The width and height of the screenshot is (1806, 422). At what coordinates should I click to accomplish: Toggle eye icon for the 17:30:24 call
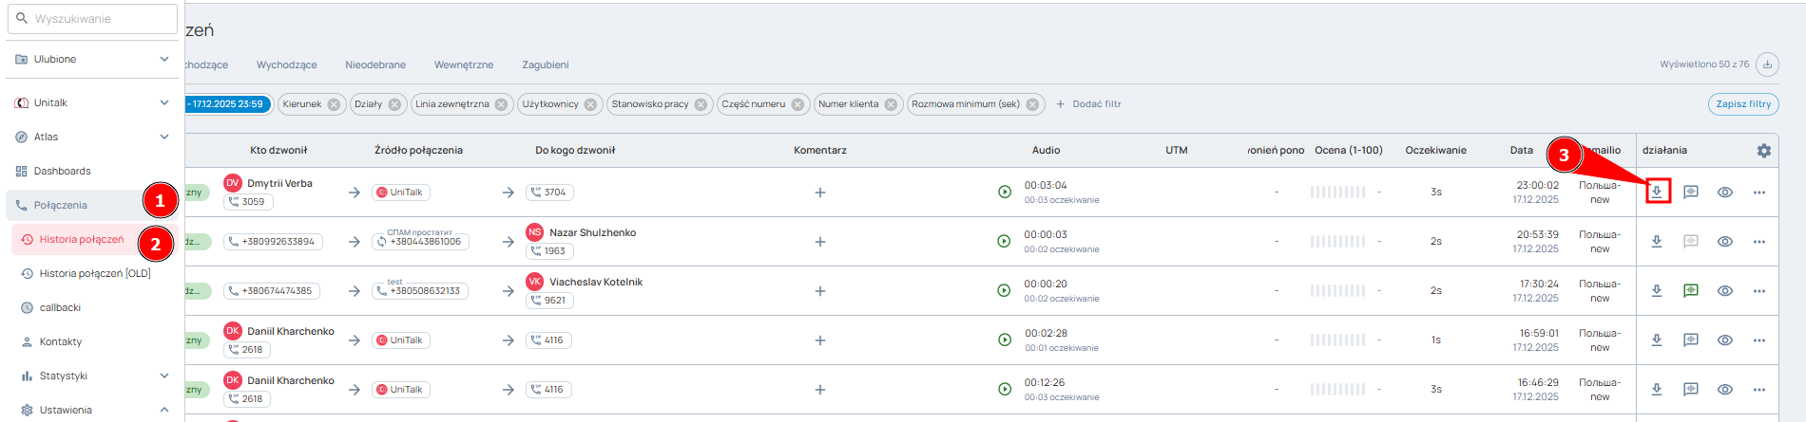click(1724, 291)
